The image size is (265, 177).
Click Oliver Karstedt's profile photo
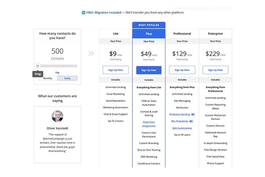(57, 116)
